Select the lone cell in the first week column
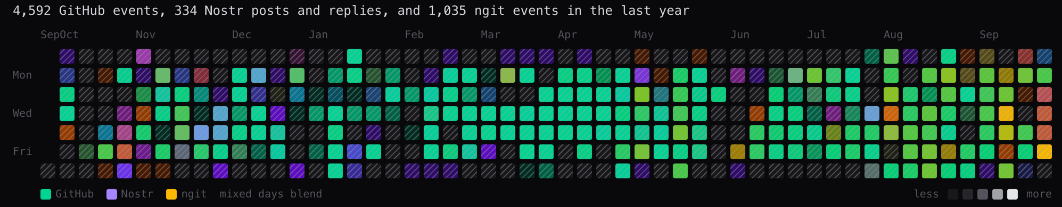Image resolution: width=1062 pixels, height=207 pixels. (x=48, y=171)
